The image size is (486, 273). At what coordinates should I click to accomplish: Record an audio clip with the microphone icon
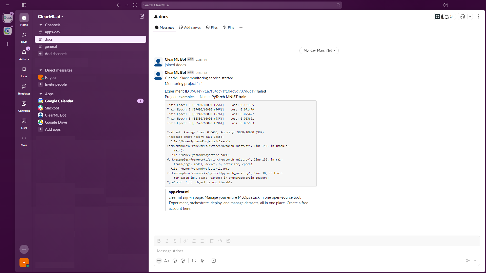pyautogui.click(x=202, y=261)
